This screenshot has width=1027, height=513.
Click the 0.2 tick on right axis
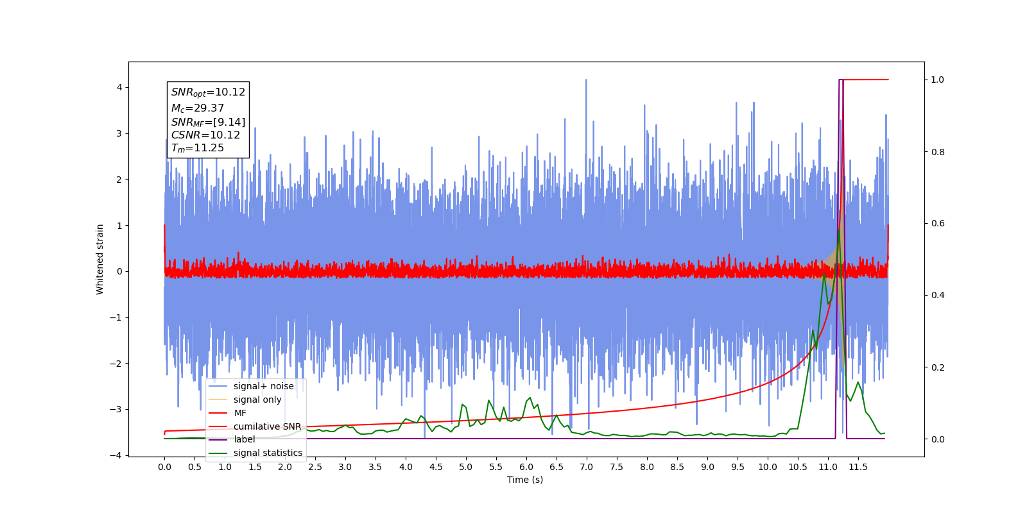pos(938,367)
